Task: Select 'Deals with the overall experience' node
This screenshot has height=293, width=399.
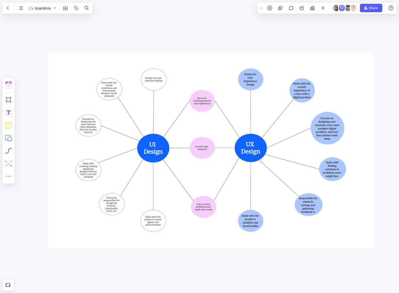Action: (x=302, y=90)
